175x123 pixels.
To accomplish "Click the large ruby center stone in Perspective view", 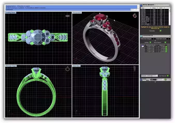I will pyautogui.click(x=101, y=18).
